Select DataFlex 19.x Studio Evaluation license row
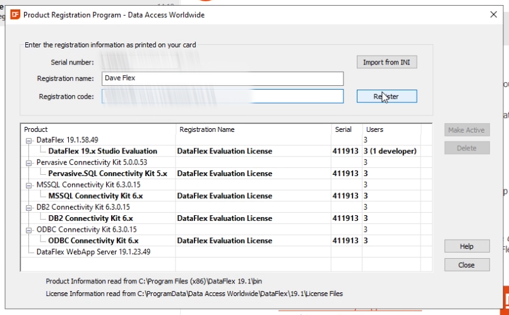509x315 pixels. click(x=103, y=152)
